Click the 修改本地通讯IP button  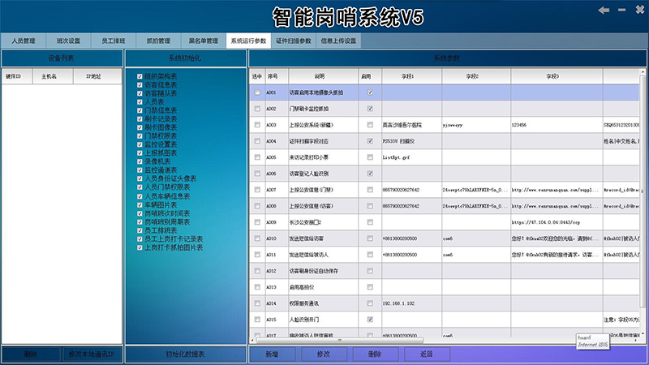pyautogui.click(x=92, y=354)
